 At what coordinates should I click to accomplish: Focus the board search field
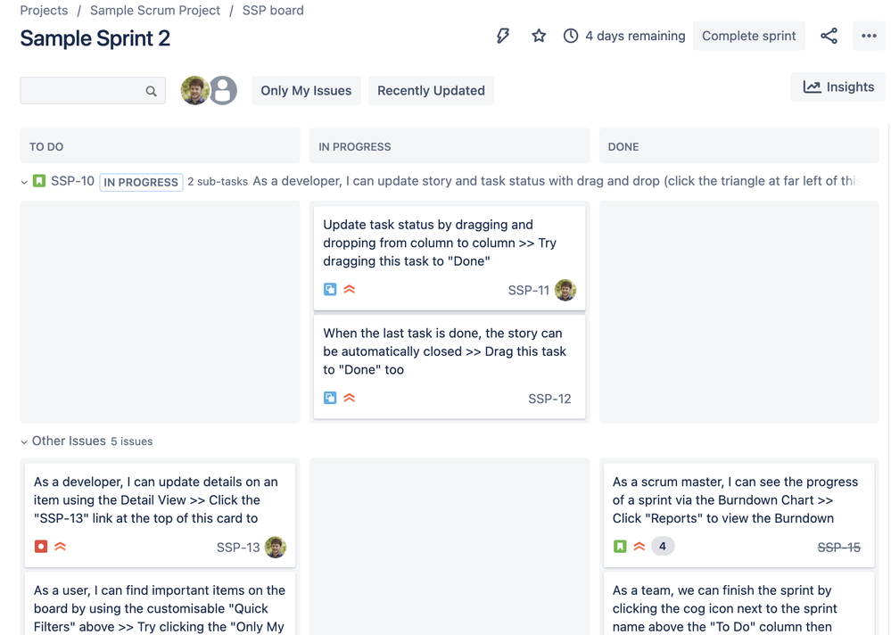(93, 91)
